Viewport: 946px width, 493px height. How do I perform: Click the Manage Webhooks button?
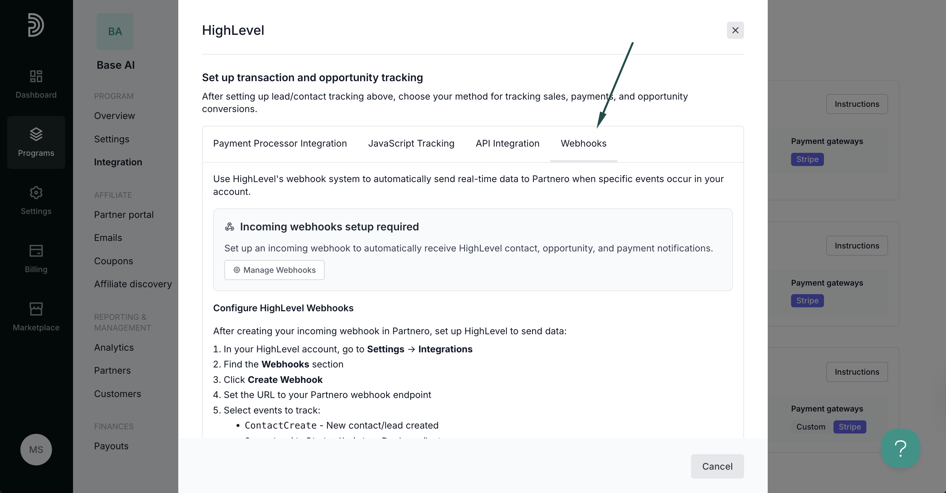[274, 270]
